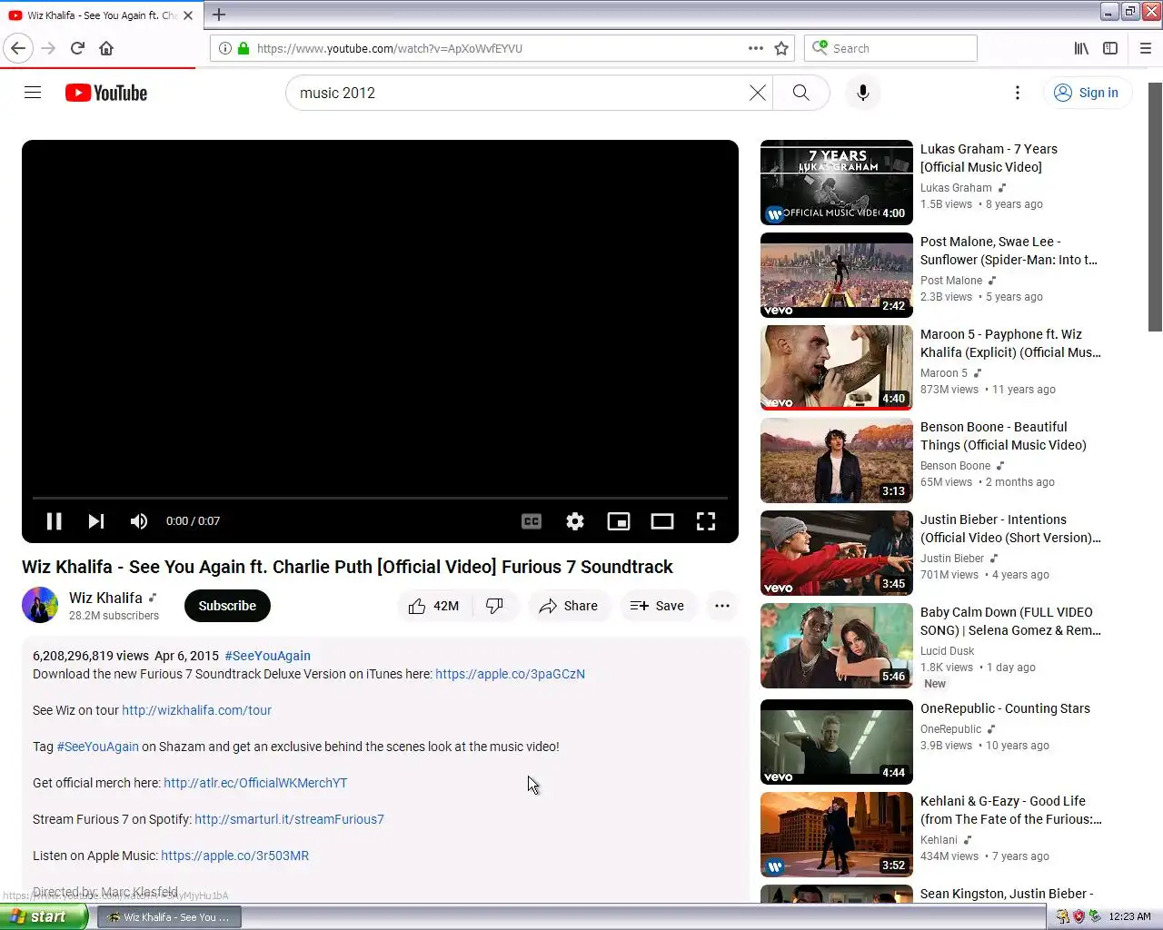Open YouTube settings three-dot menu

(1018, 93)
